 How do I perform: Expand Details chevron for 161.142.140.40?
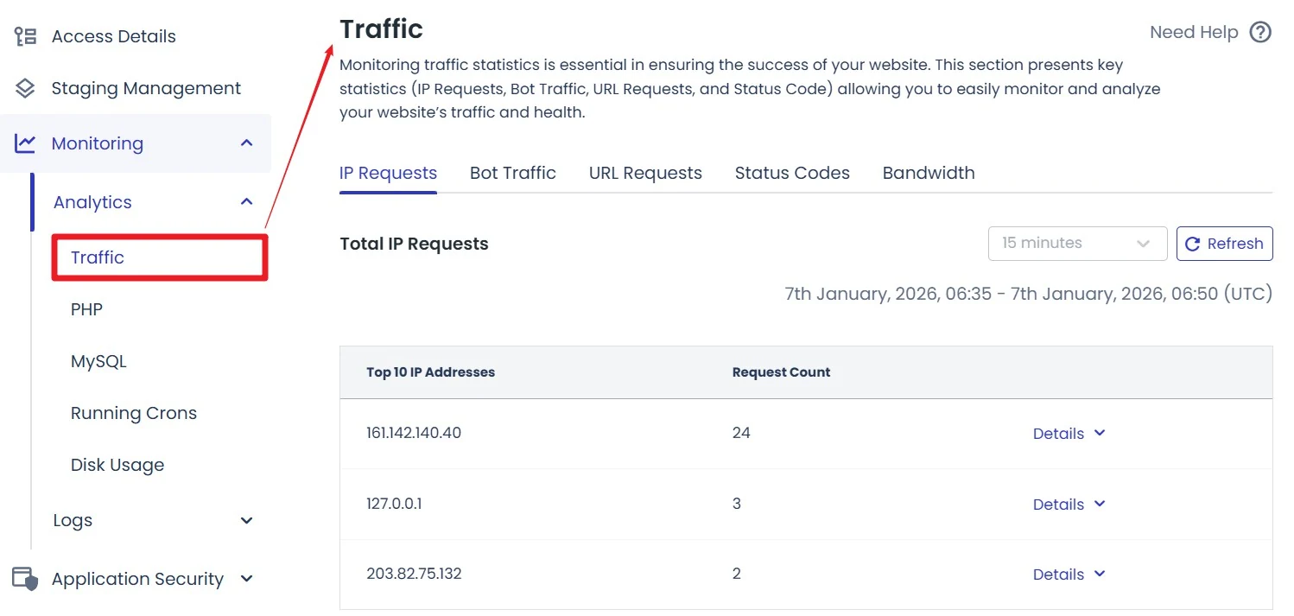coord(1100,433)
